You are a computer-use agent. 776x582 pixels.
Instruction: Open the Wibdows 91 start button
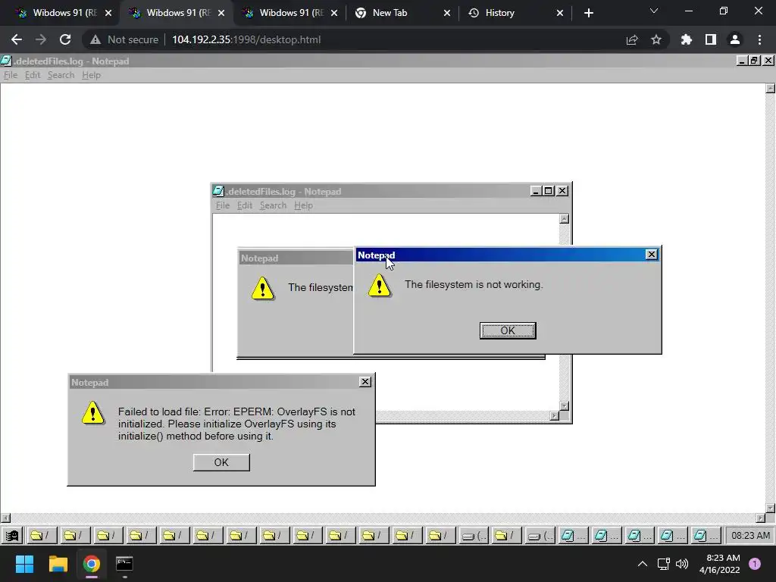coord(12,536)
